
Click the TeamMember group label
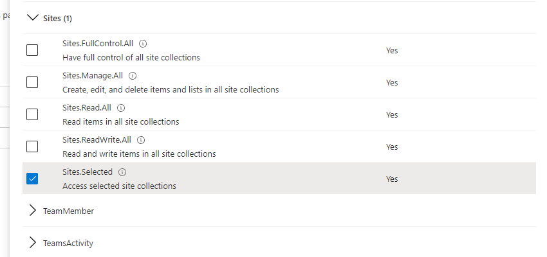pos(68,211)
